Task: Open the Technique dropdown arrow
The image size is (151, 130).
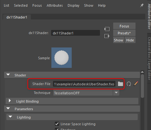Action: click(116, 93)
